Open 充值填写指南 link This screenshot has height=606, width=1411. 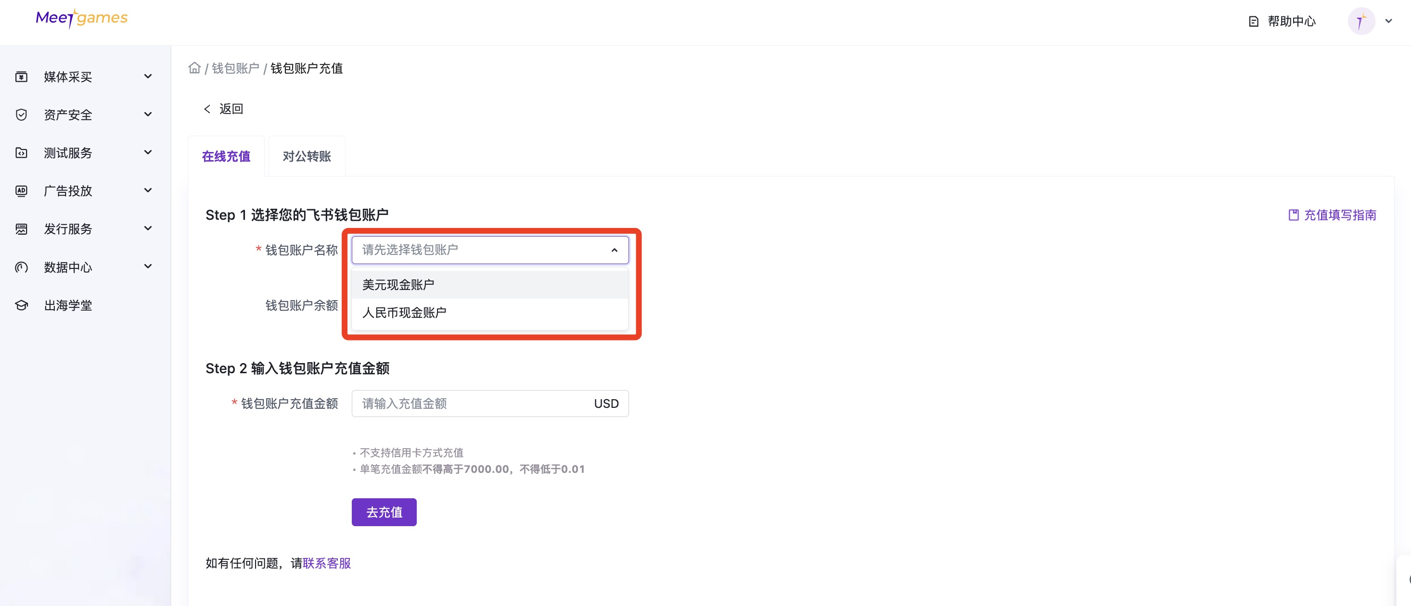pos(1340,215)
